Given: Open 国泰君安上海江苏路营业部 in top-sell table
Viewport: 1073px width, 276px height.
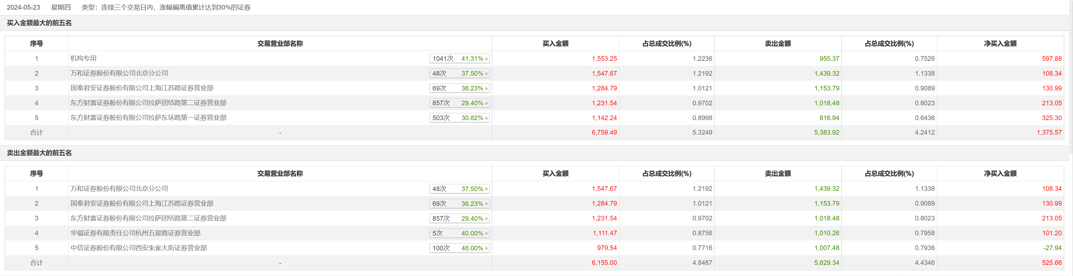Looking at the screenshot, I should pyautogui.click(x=142, y=203).
